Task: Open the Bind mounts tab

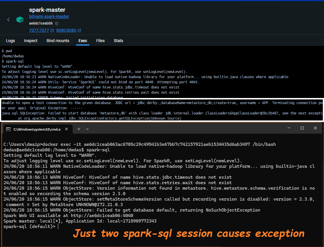Action: [x=58, y=41]
